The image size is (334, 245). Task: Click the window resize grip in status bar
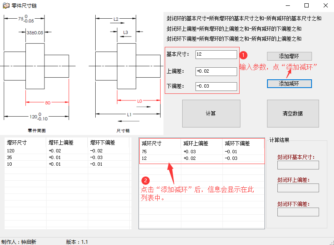(x=332, y=243)
